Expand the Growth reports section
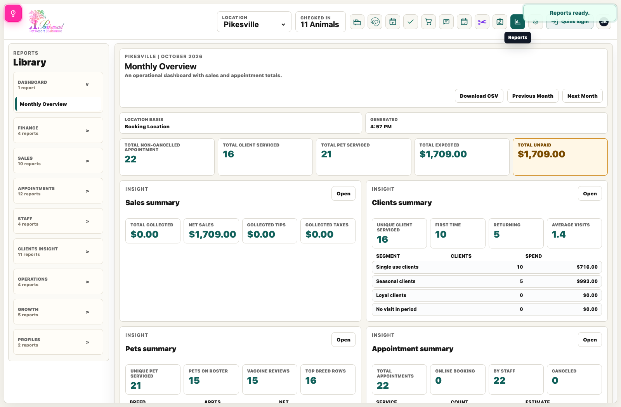Screen dimensions: 621x407 pos(58,312)
